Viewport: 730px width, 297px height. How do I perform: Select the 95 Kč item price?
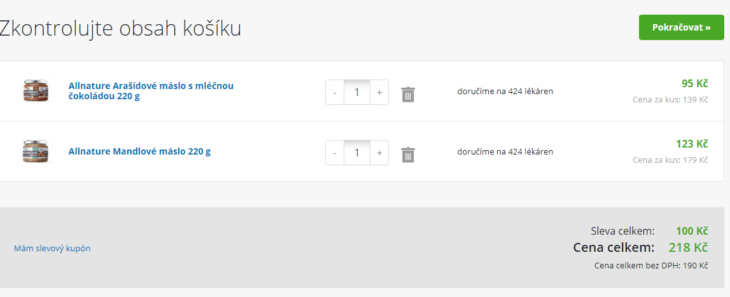(x=694, y=84)
